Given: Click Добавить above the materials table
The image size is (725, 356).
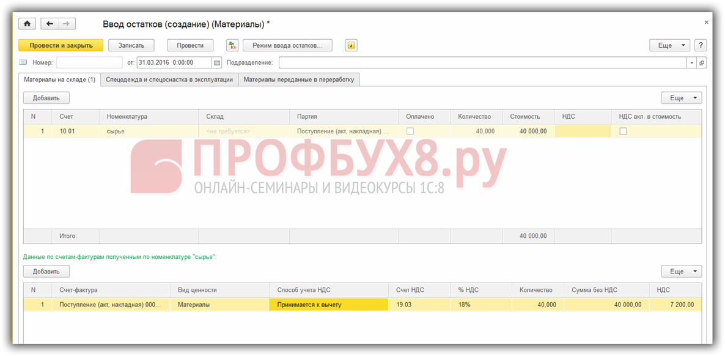Looking at the screenshot, I should (46, 98).
